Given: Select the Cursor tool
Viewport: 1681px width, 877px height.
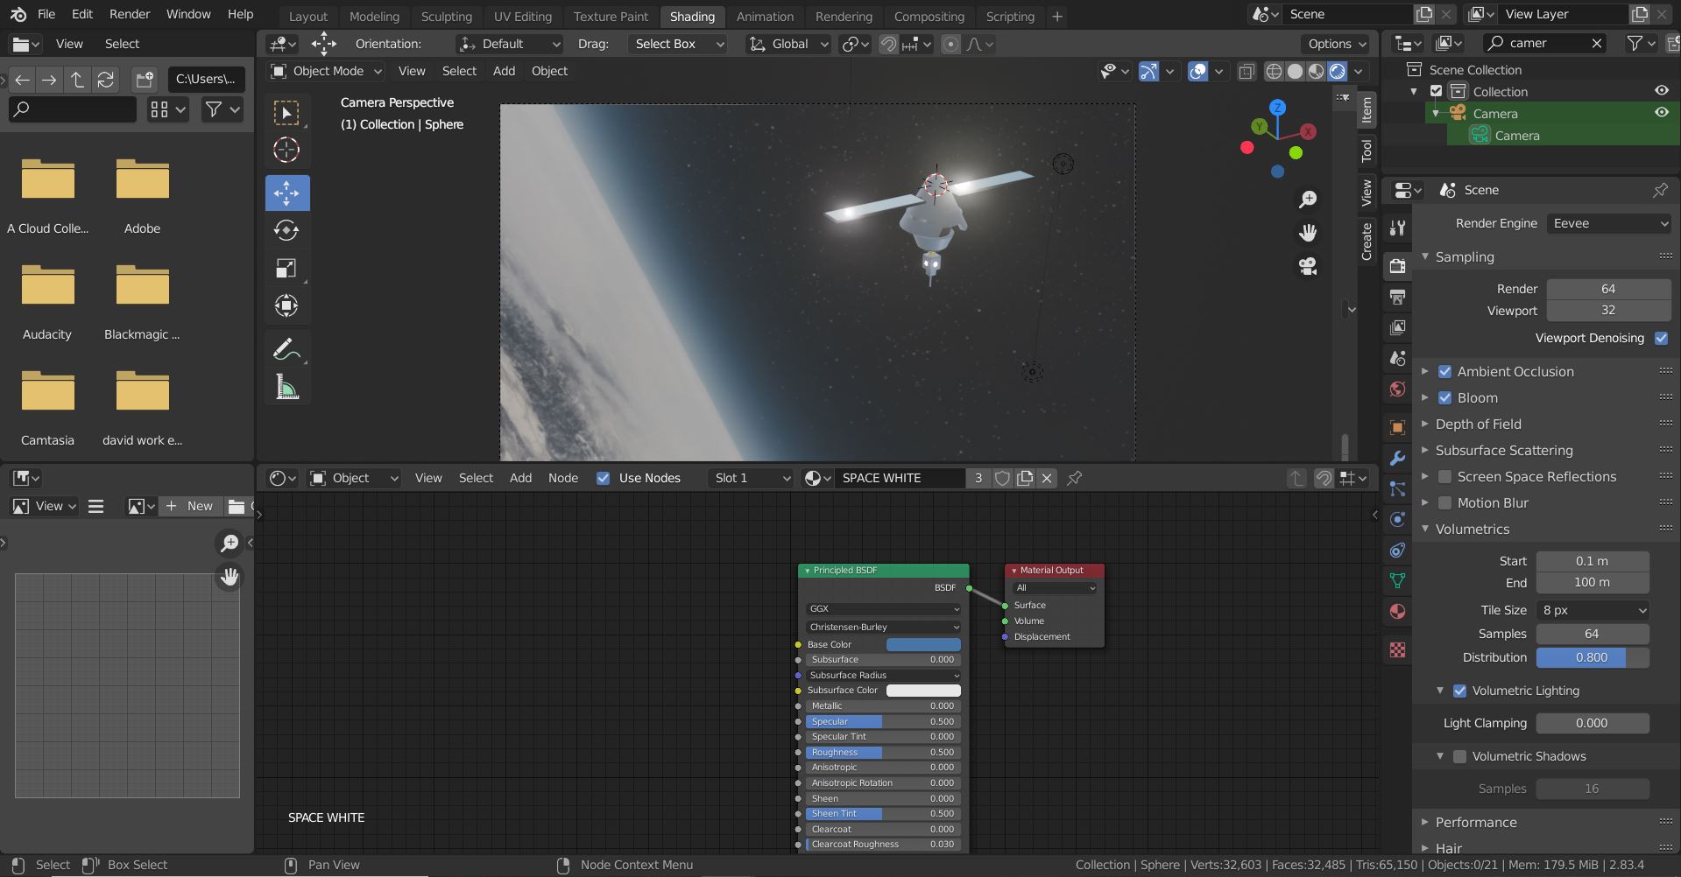Looking at the screenshot, I should (286, 151).
